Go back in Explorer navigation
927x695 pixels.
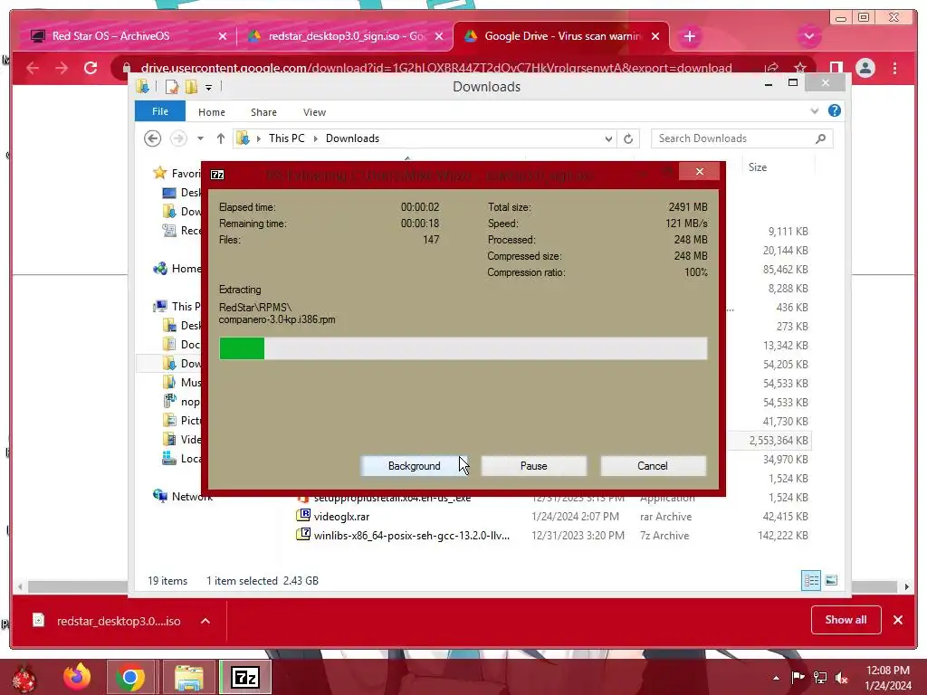(x=152, y=138)
